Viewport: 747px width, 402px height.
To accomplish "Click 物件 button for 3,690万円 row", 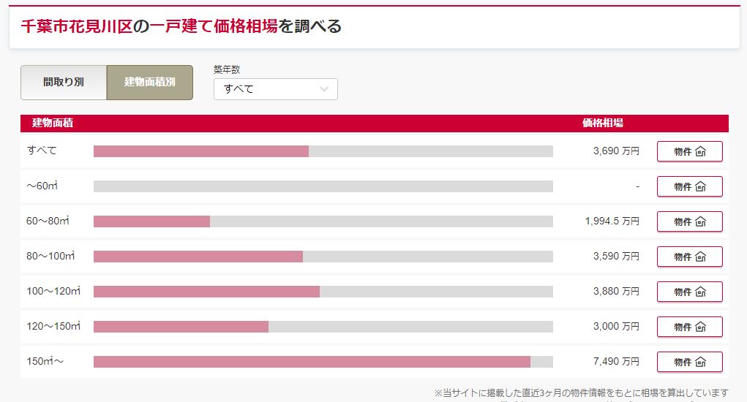I will [689, 151].
